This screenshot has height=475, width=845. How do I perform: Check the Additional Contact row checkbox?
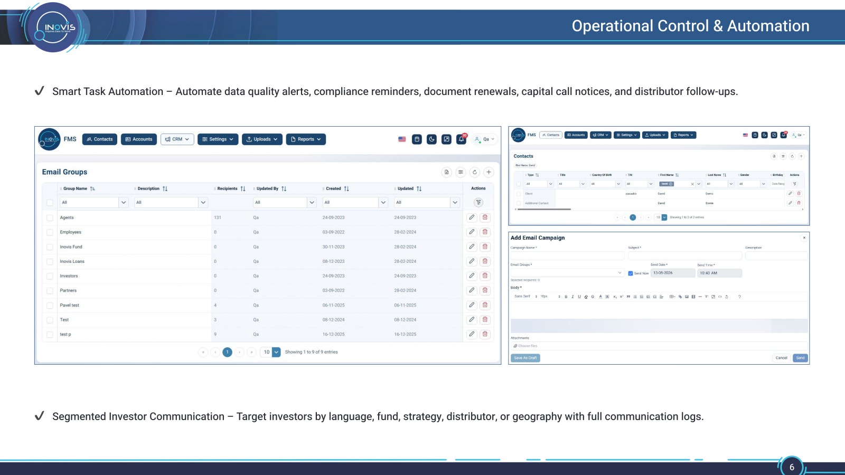click(519, 203)
